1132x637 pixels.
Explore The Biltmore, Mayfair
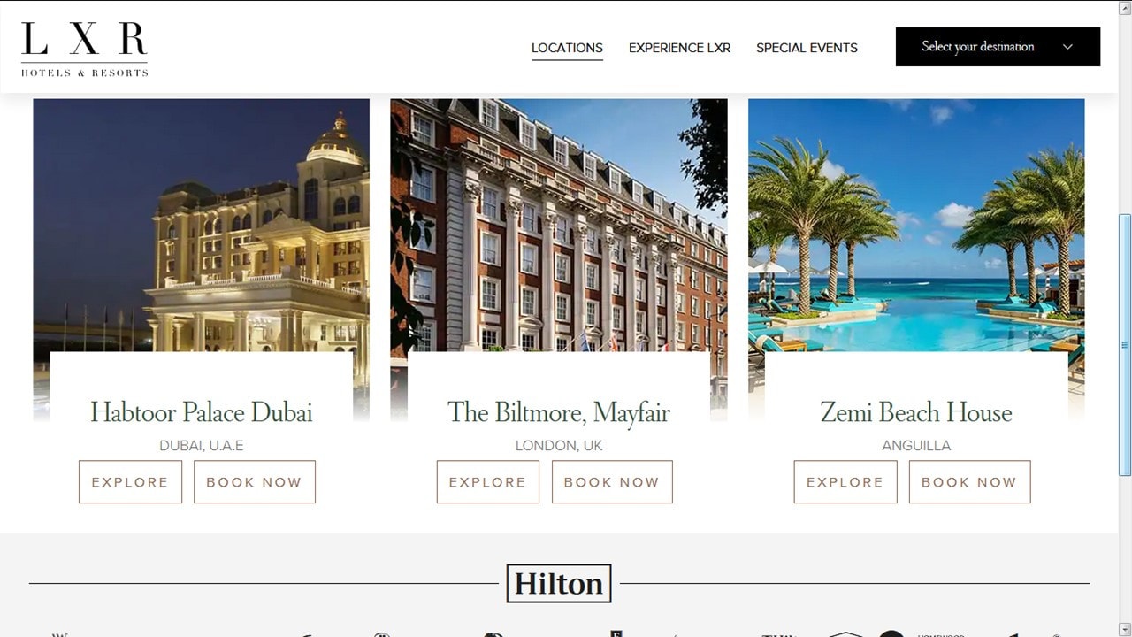(487, 482)
